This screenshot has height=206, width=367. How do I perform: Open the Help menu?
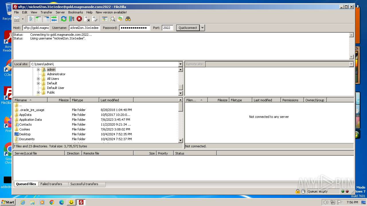click(x=89, y=12)
